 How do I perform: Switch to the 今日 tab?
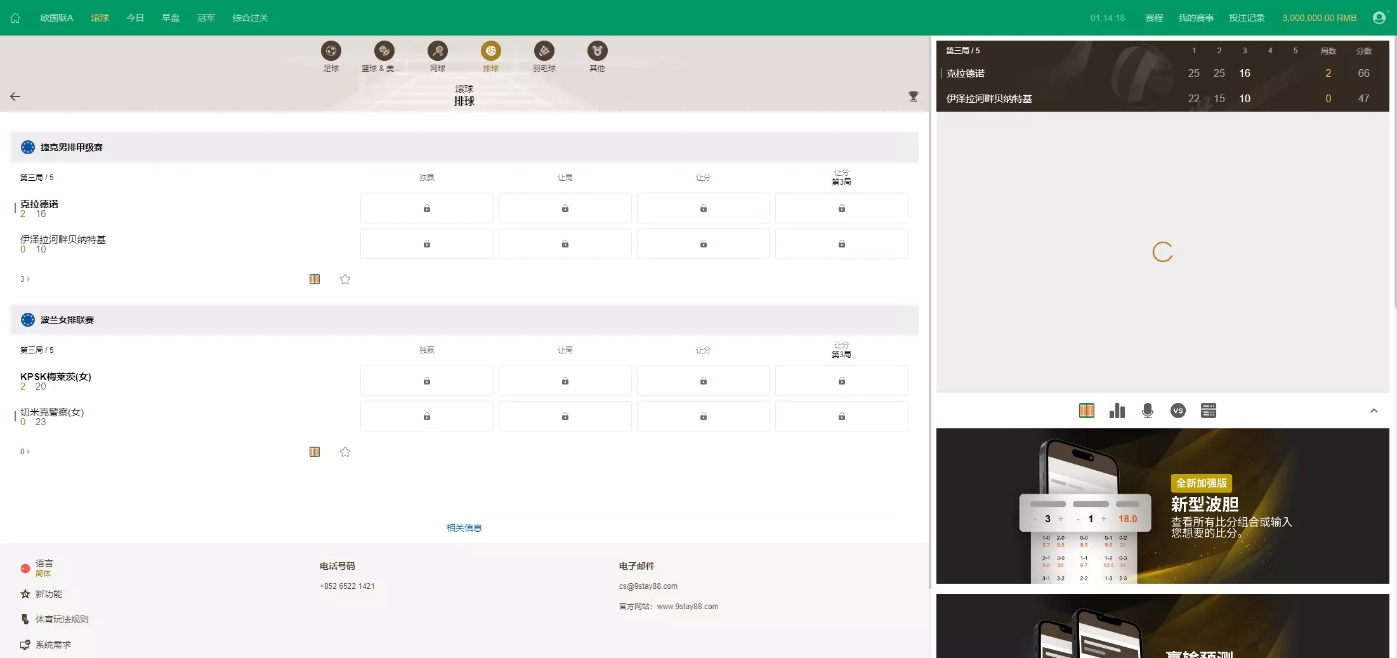135,18
